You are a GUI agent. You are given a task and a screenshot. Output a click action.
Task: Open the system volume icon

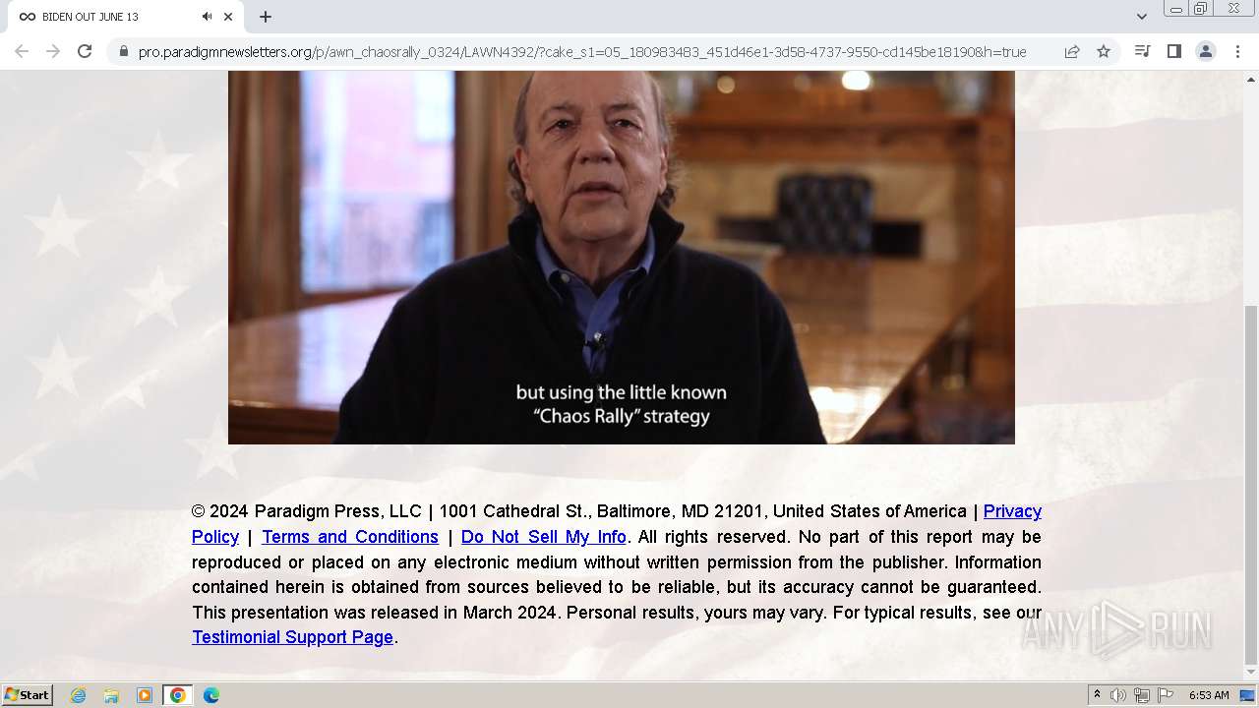click(x=1118, y=695)
